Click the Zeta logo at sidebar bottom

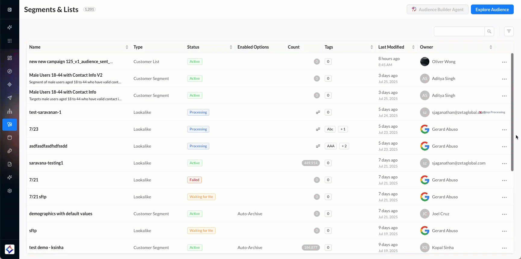pos(10,249)
